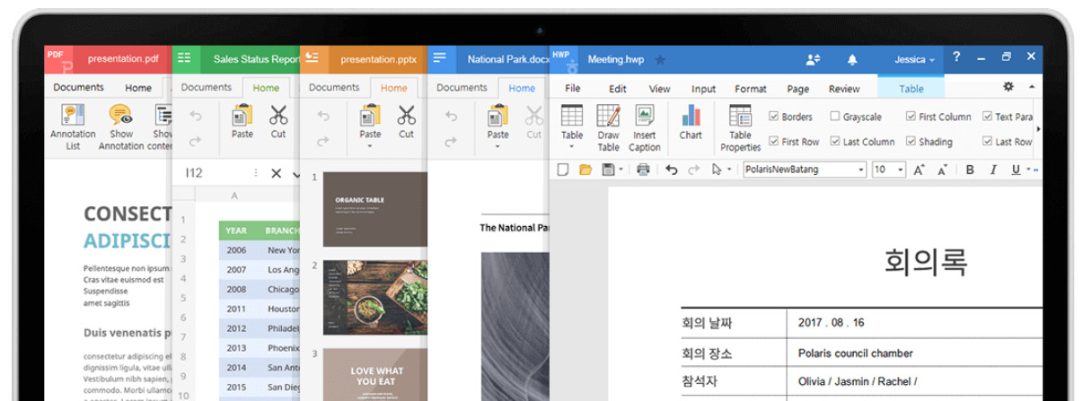Redo in the Meeting.hwp quick toolbar
The height and width of the screenshot is (401, 1092).
693,170
